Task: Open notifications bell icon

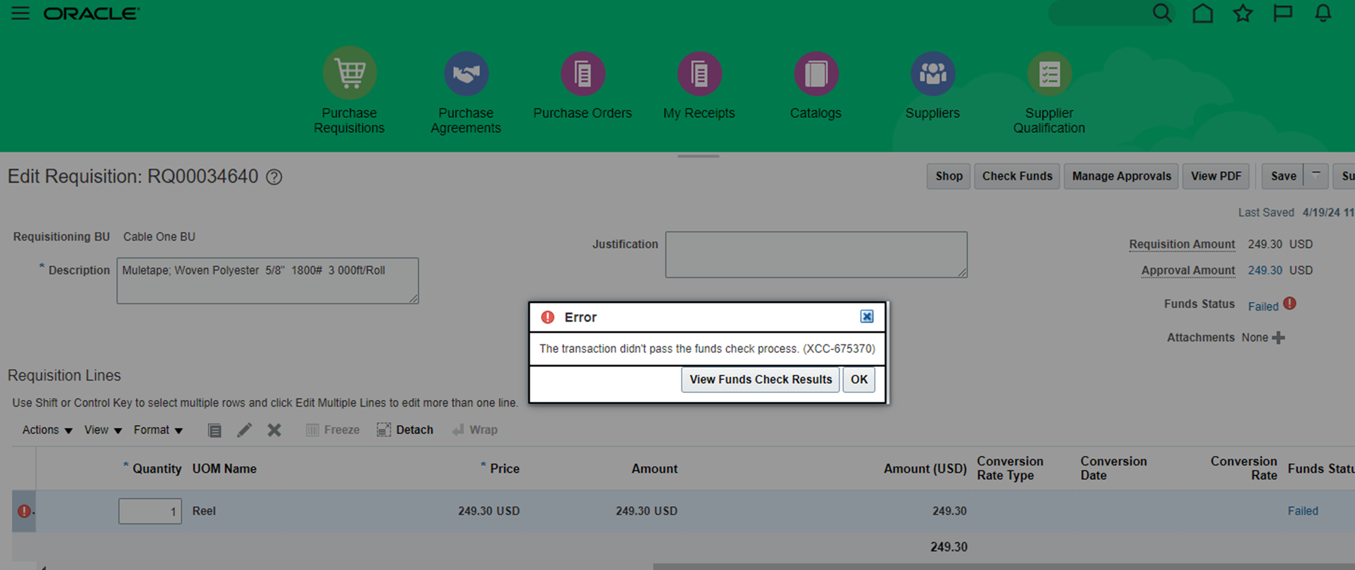Action: click(1323, 13)
